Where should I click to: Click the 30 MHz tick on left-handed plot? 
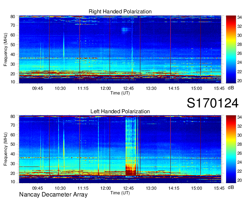click(x=13, y=164)
